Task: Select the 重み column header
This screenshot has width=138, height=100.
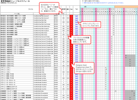Action: pyautogui.click(x=68, y=9)
